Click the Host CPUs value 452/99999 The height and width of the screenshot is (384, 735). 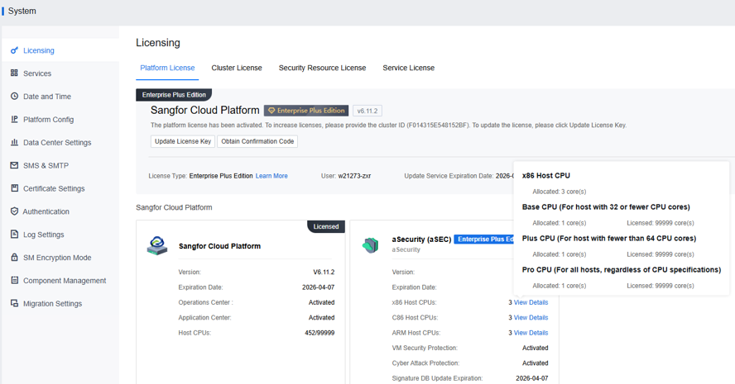coord(319,333)
